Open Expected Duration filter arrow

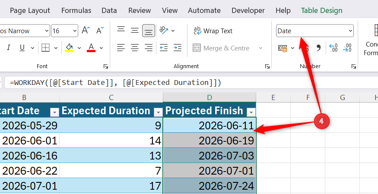[x=158, y=112]
